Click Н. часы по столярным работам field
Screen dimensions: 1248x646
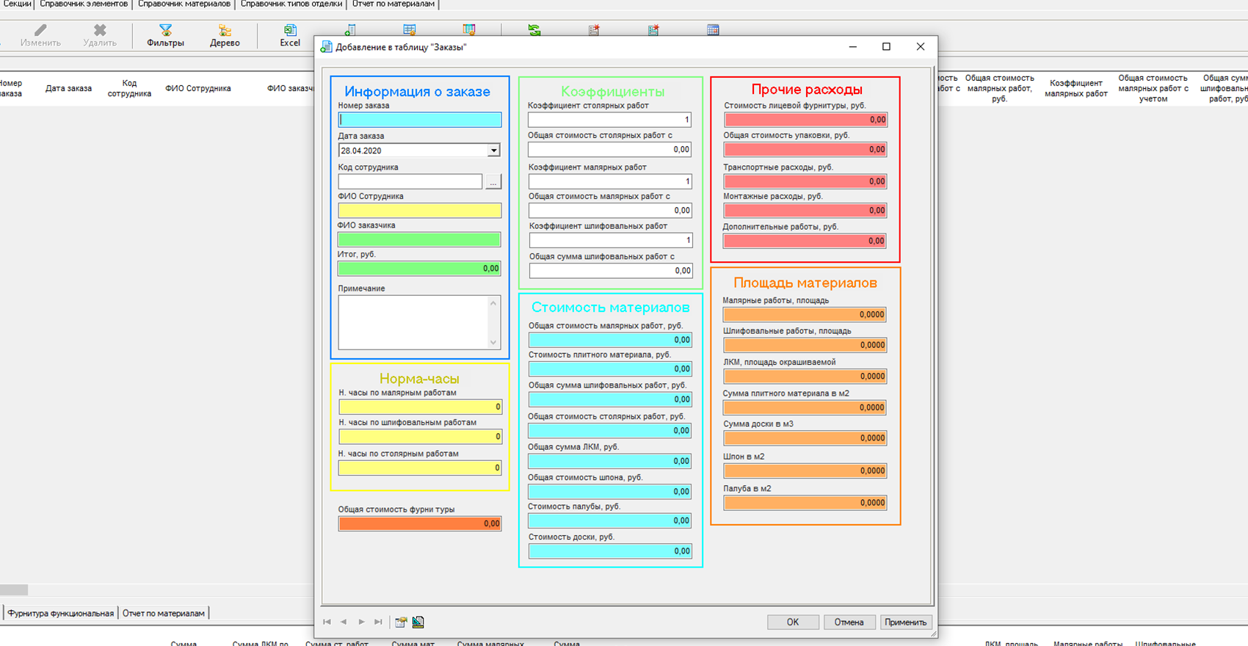[420, 468]
